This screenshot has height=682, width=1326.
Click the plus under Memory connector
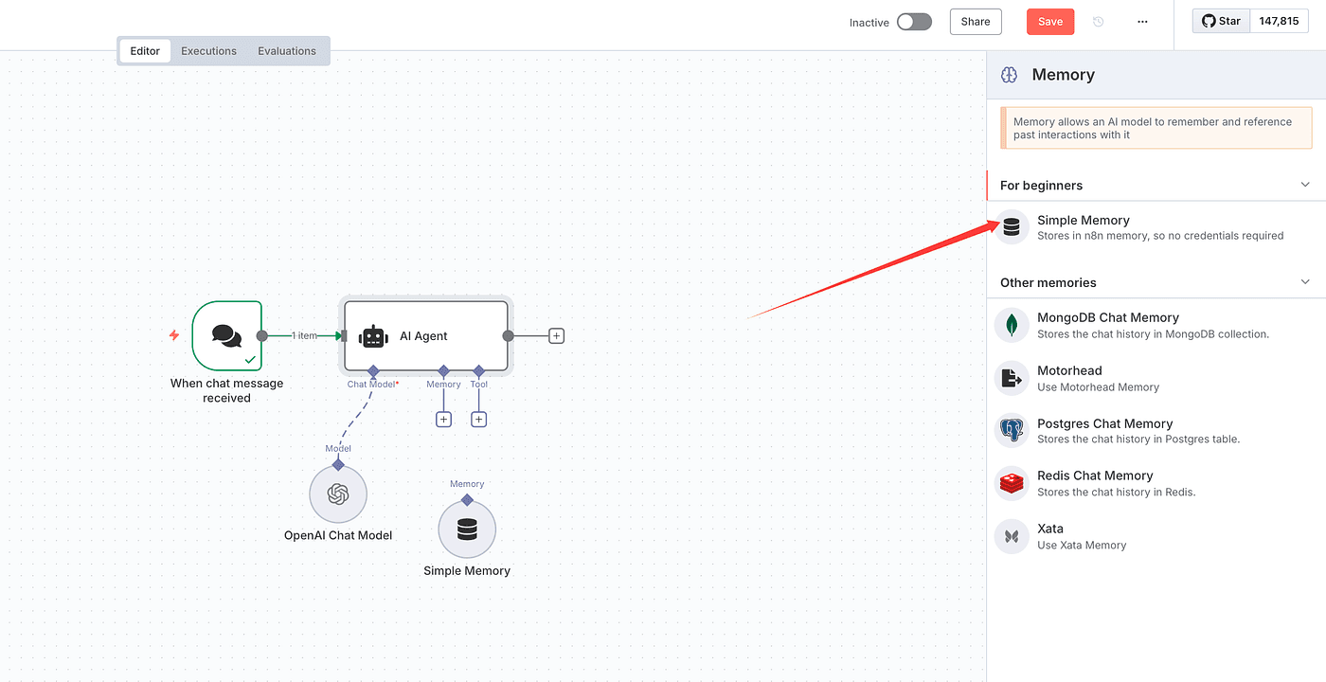tap(443, 419)
